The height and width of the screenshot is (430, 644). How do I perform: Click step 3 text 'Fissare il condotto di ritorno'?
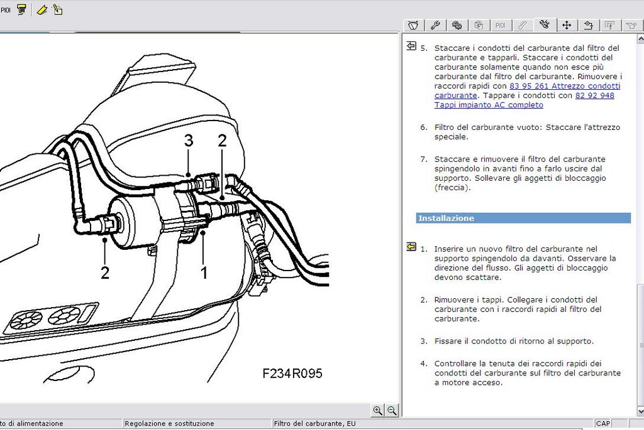pos(488,341)
